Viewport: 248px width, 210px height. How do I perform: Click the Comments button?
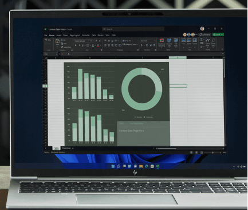[x=205, y=34]
